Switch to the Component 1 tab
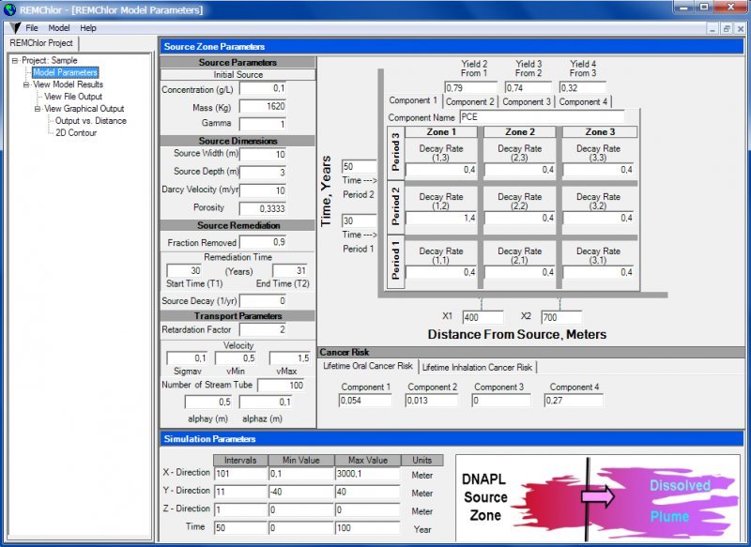 click(x=413, y=100)
